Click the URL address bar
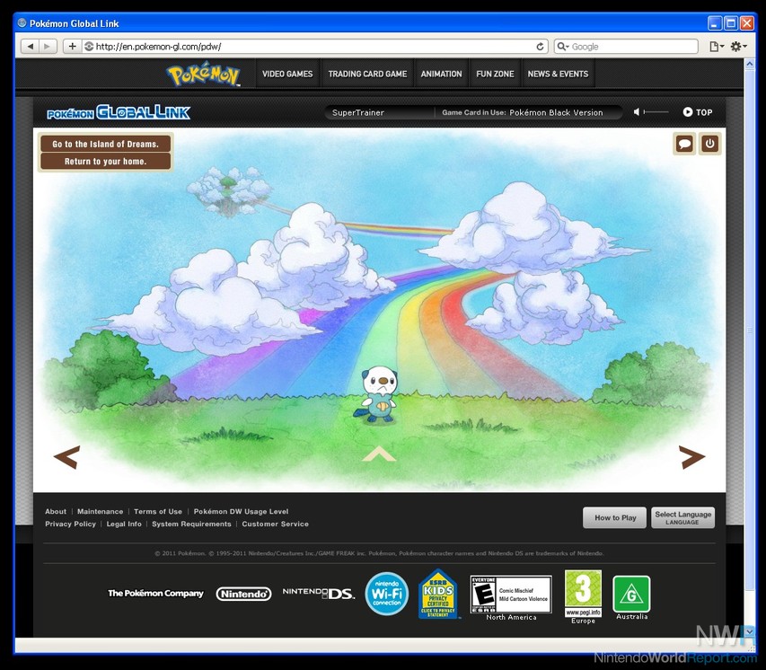Image resolution: width=766 pixels, height=670 pixels. point(314,47)
